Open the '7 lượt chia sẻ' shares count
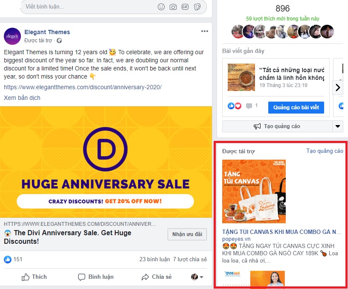This screenshot has height=289, width=348. click(190, 259)
